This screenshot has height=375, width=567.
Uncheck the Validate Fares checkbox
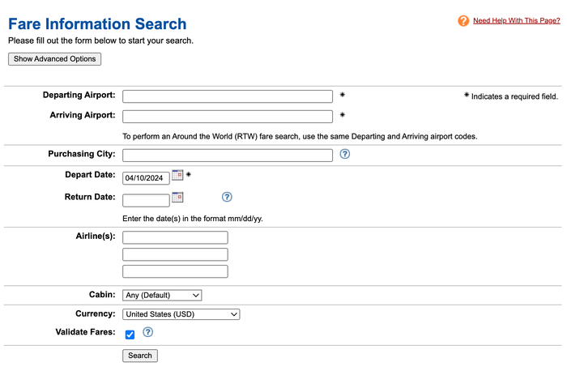pos(130,335)
